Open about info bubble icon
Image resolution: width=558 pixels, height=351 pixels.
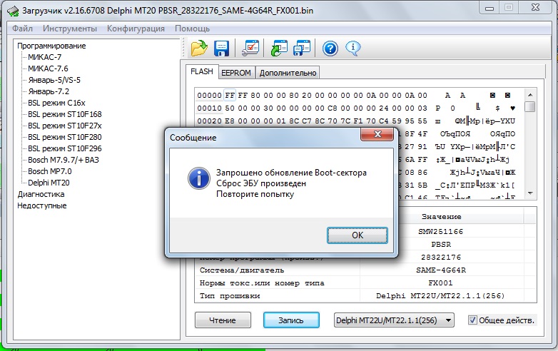tap(353, 48)
